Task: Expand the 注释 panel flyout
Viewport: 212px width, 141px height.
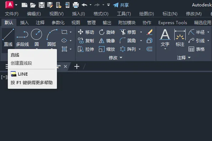Action: (x=184, y=58)
